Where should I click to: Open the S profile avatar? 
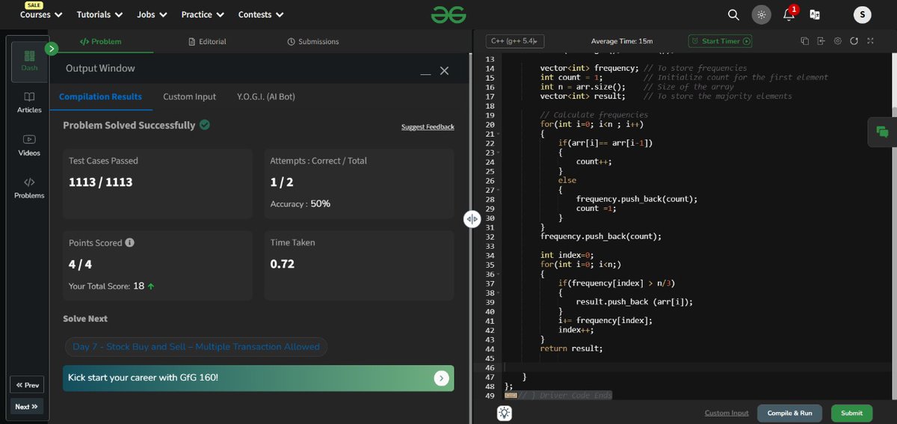coord(862,14)
